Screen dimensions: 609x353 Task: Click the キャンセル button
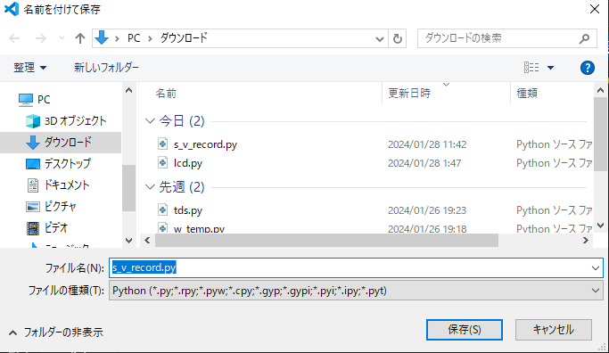554,330
